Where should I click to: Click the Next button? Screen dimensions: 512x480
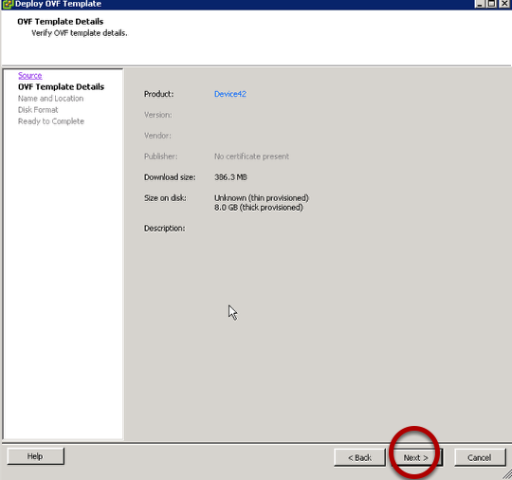point(416,457)
